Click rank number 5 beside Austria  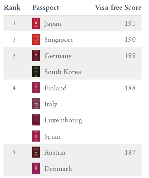click(14, 152)
